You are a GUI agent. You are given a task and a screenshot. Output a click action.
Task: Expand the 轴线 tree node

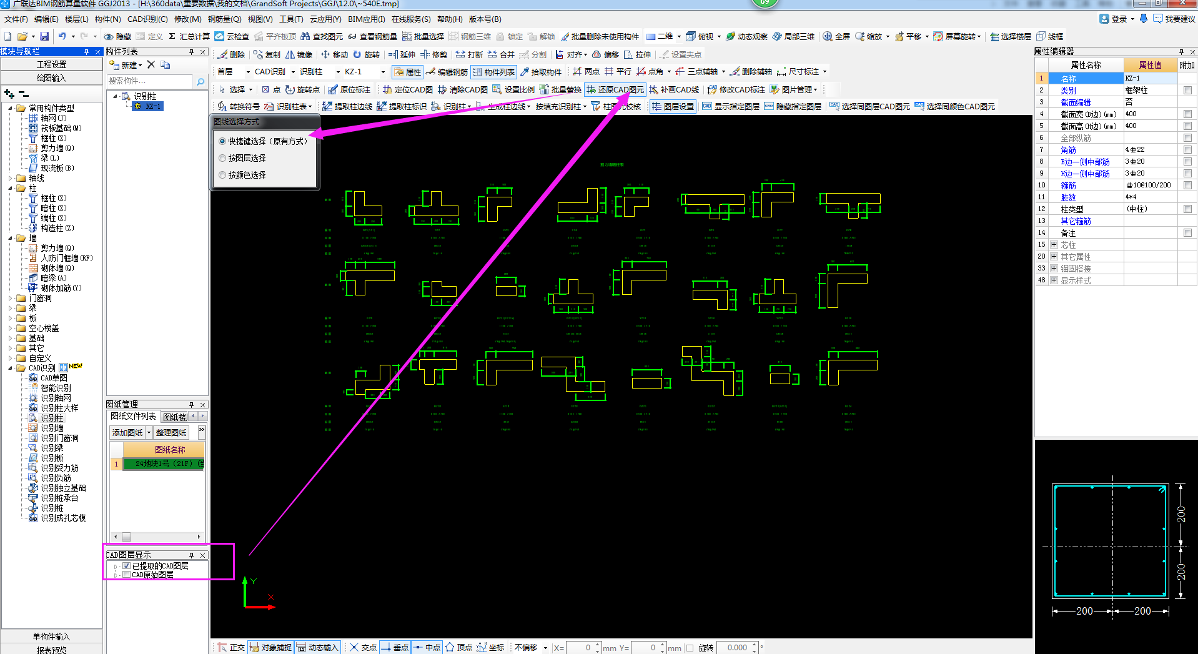pos(11,178)
